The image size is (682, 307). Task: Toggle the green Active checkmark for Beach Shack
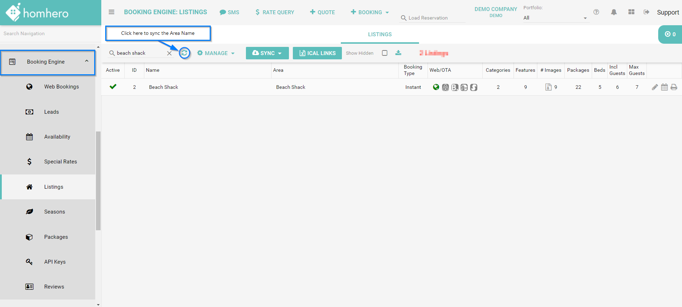113,87
